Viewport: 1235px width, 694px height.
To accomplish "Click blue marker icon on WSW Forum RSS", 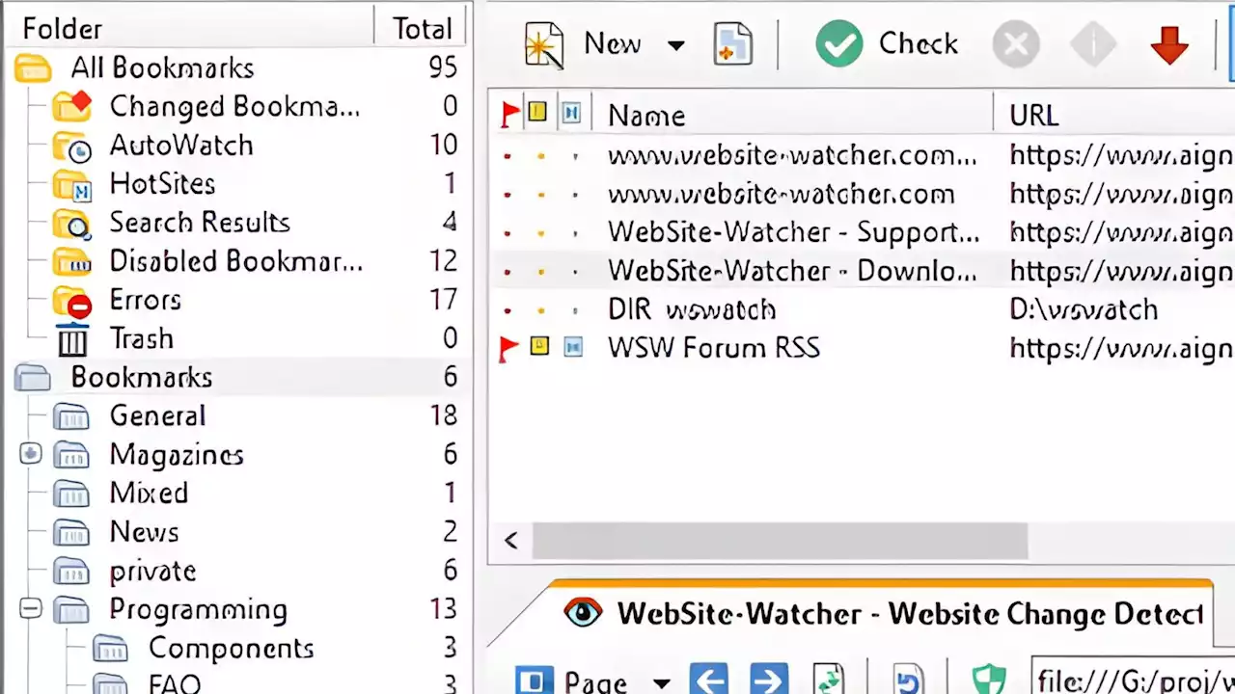I will point(573,346).
